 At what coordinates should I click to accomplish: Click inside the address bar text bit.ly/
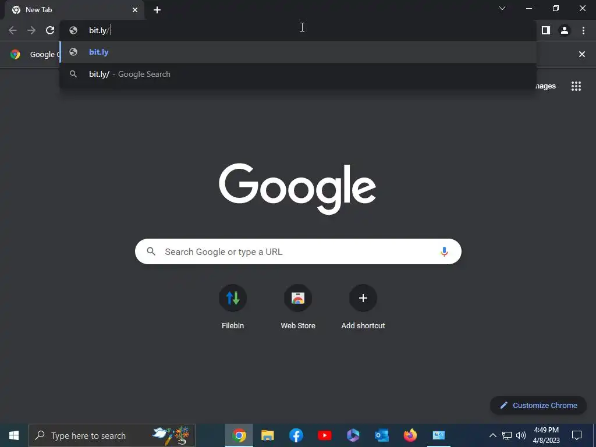click(99, 30)
